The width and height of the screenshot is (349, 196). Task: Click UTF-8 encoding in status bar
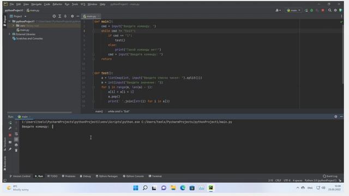[x=287, y=180]
